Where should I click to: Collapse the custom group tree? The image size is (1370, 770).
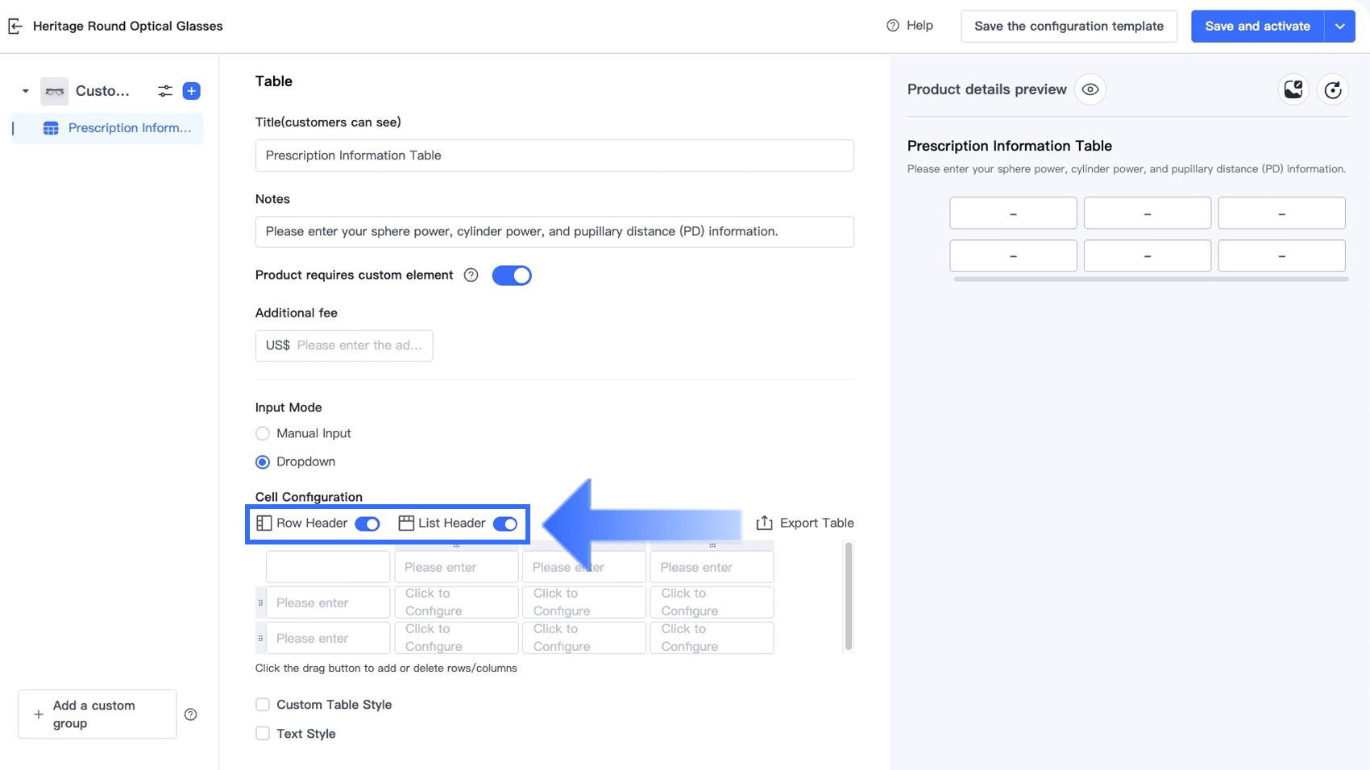coord(26,91)
